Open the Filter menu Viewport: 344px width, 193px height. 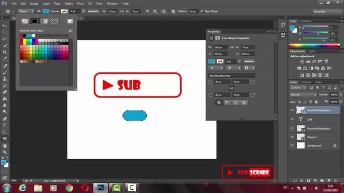coord(80,4)
